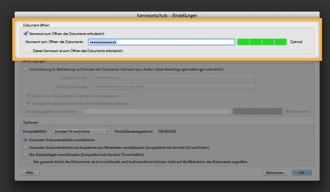Click the Optimal strength rating label
330x192 pixels.
point(296,42)
